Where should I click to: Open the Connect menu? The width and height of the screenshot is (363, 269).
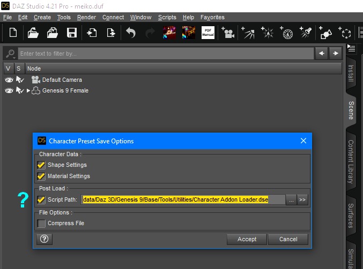pos(113,17)
